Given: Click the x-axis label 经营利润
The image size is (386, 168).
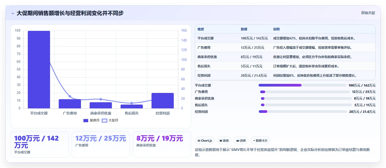Looking at the screenshot, I should coord(163,113).
